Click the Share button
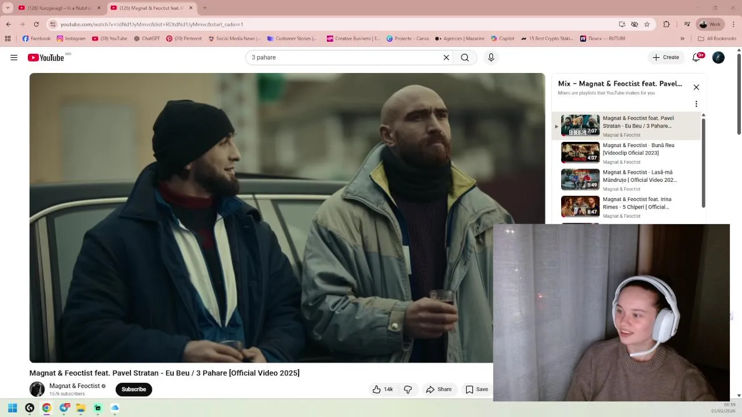Image resolution: width=742 pixels, height=417 pixels. [439, 389]
